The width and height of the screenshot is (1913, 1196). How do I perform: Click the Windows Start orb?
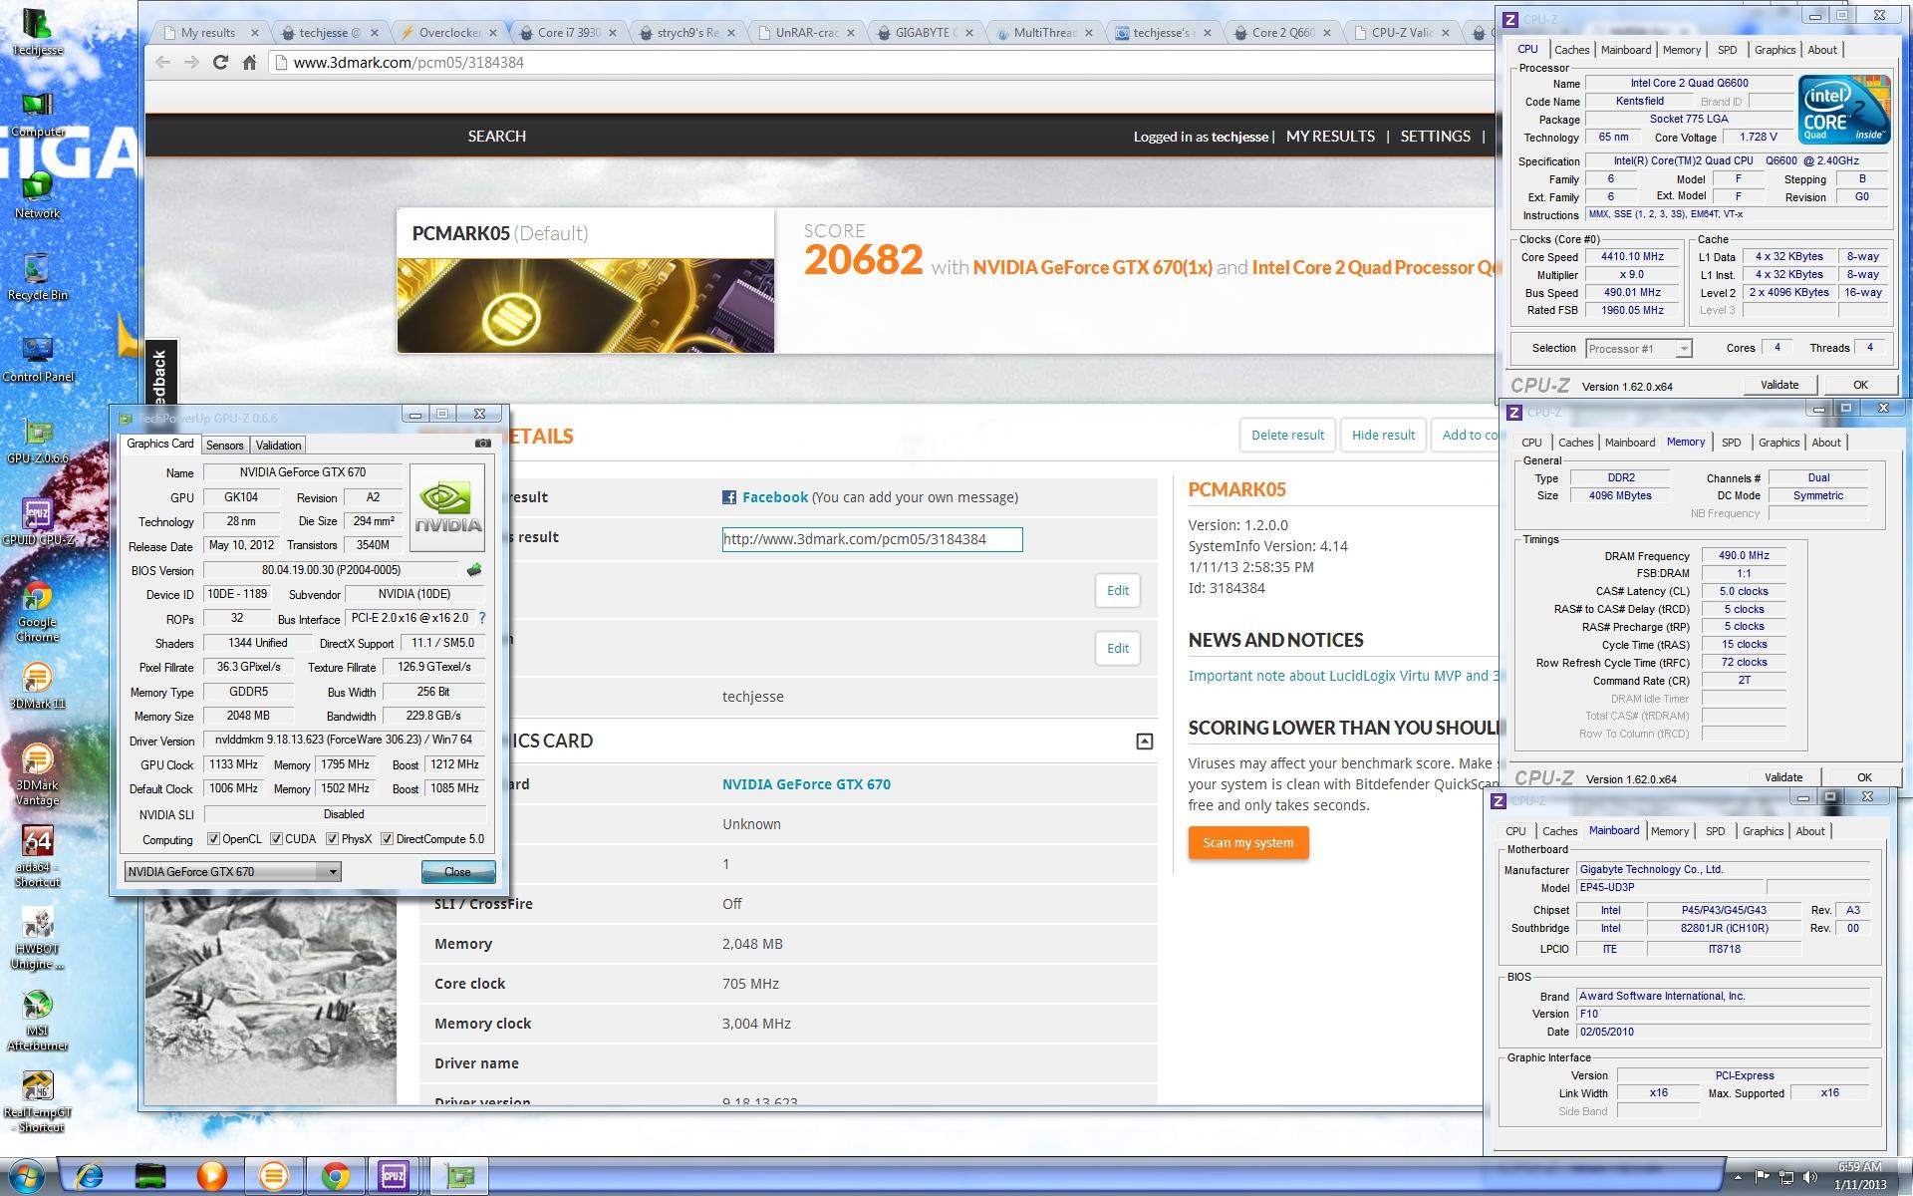(27, 1176)
